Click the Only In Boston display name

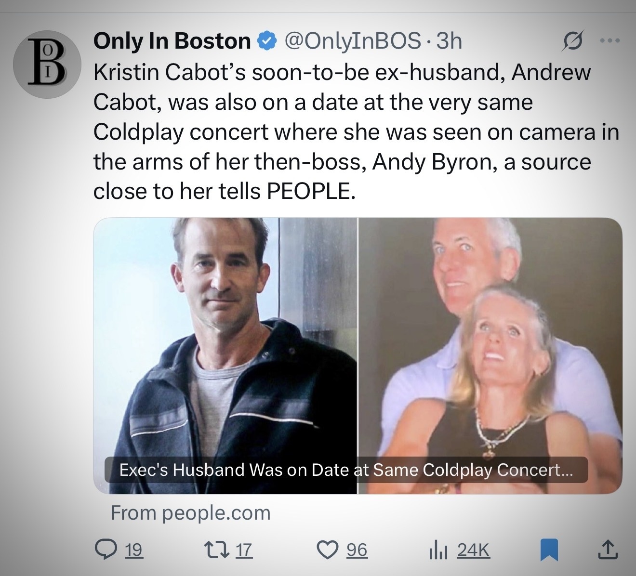pyautogui.click(x=172, y=41)
